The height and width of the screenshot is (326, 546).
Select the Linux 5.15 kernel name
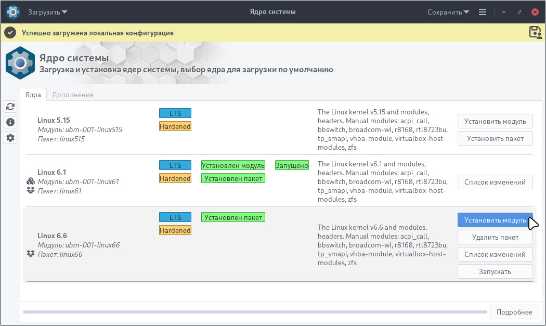click(x=54, y=120)
